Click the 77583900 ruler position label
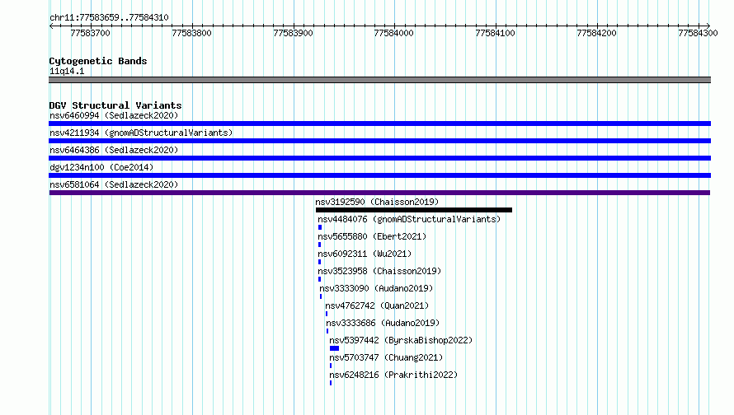734x415 pixels. (293, 33)
